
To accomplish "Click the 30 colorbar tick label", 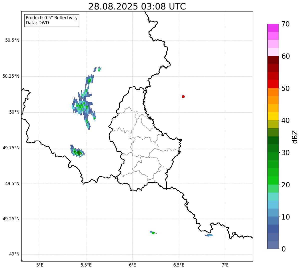I will [286, 153].
